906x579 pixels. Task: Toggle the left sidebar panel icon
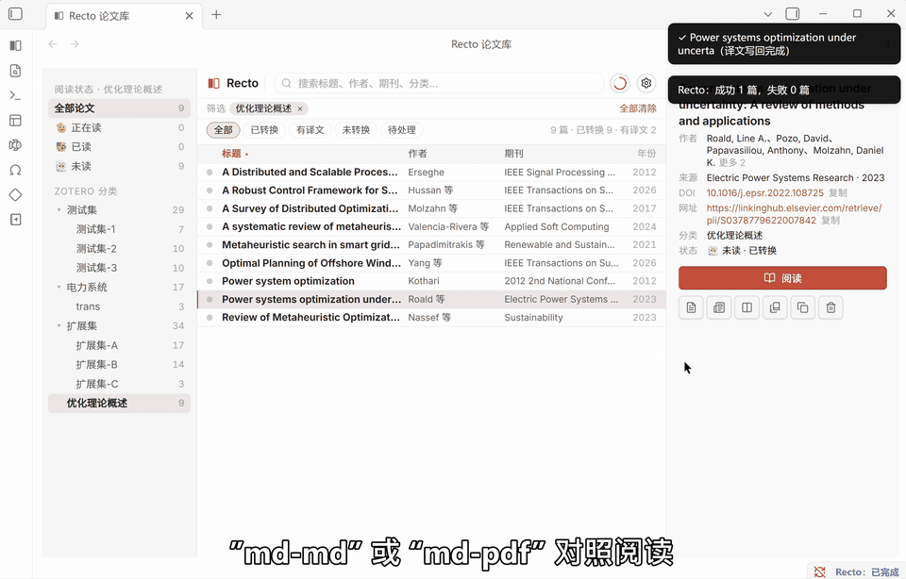(x=16, y=14)
